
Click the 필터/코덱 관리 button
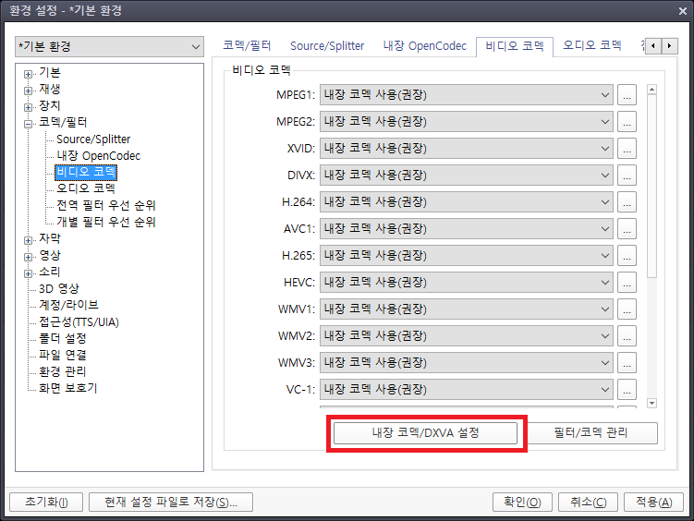click(592, 432)
